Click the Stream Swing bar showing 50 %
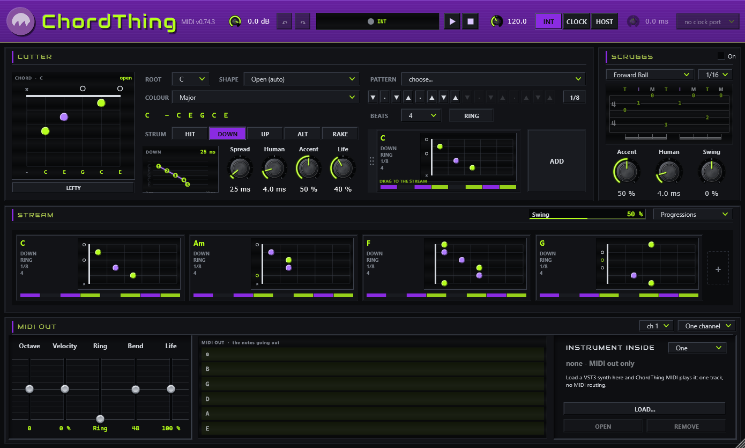 tap(587, 214)
